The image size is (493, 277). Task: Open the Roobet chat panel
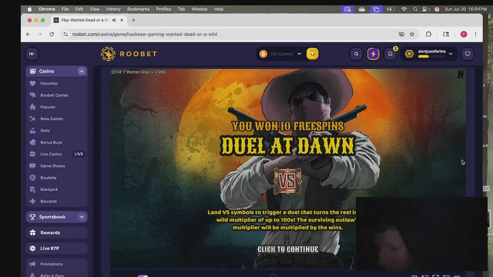(x=468, y=54)
